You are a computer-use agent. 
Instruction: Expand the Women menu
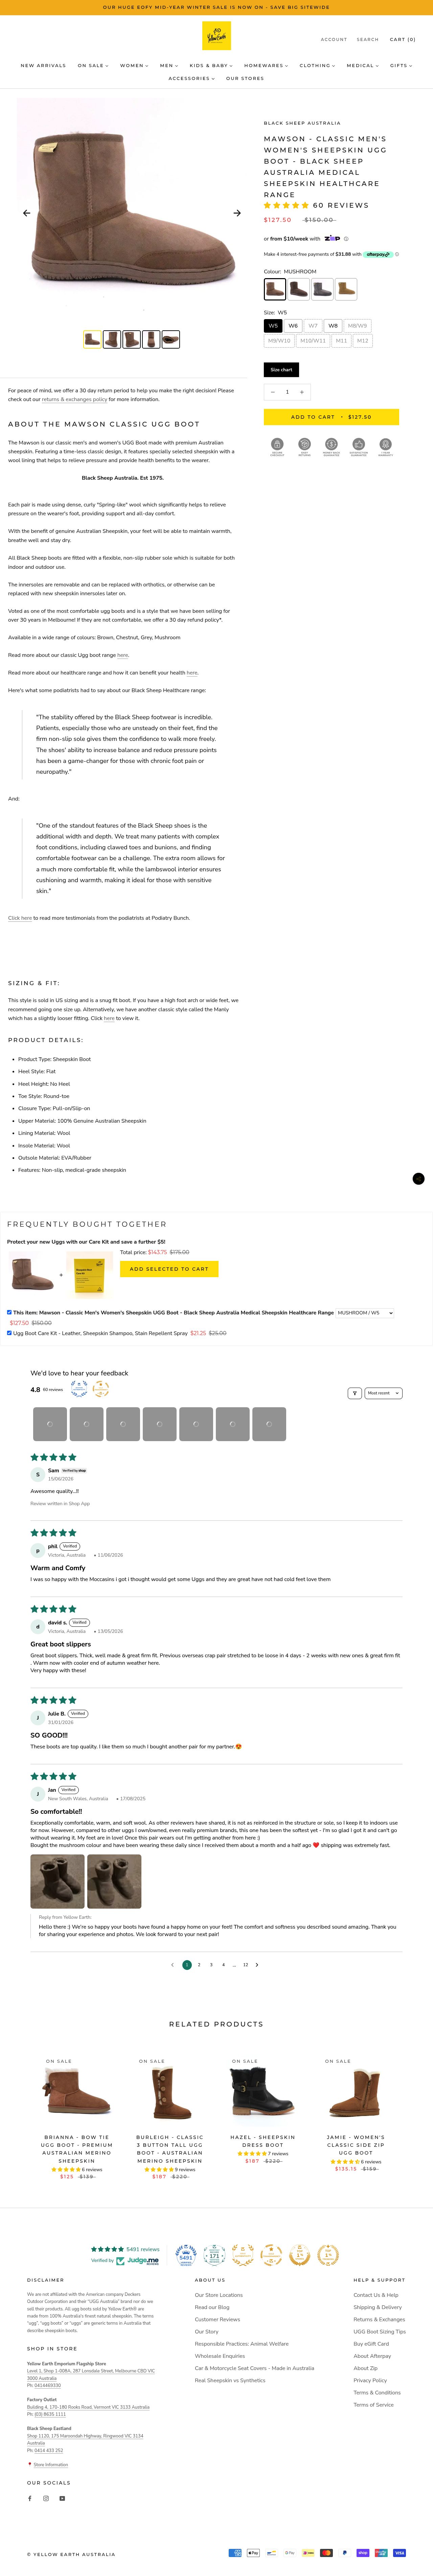click(x=134, y=66)
